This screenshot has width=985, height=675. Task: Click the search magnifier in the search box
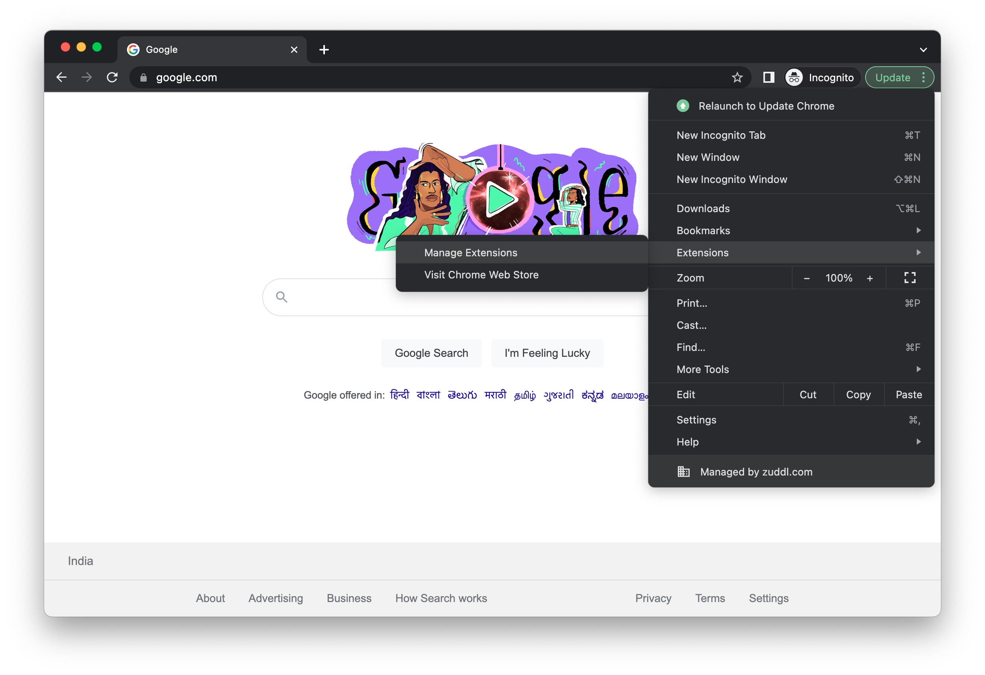click(281, 297)
